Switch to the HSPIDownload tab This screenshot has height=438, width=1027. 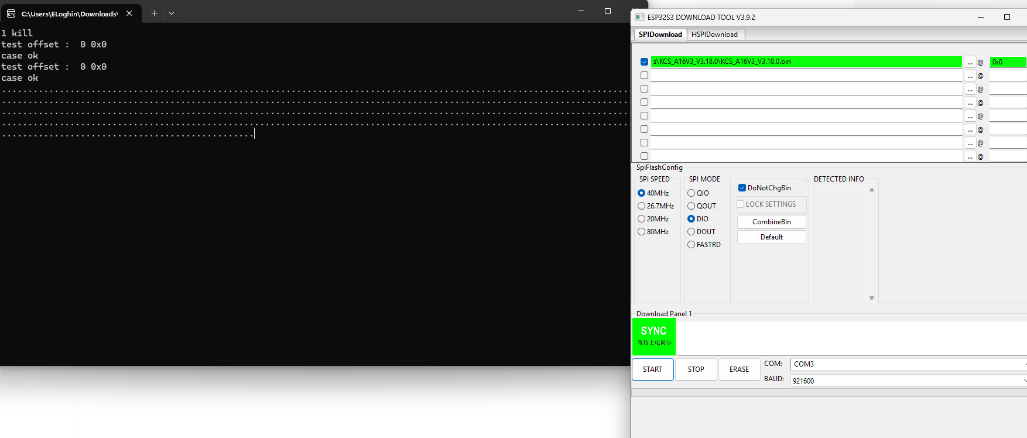[714, 35]
